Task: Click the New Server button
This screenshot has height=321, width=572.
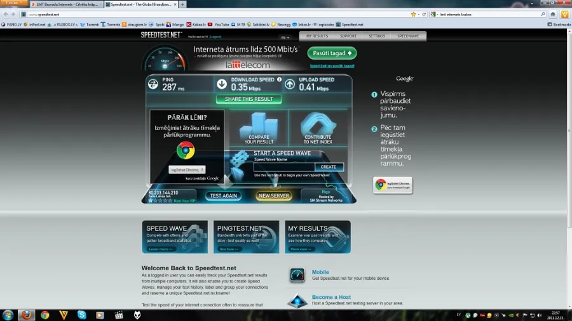Action: click(x=274, y=196)
